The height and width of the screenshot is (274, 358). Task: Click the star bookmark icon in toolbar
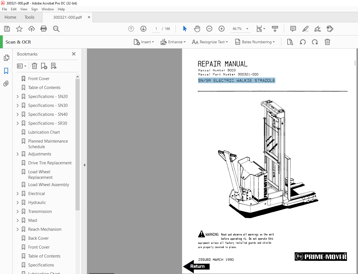(x=19, y=29)
